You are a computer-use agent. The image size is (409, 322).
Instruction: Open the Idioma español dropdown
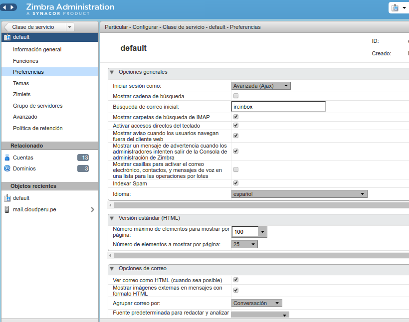(x=299, y=194)
